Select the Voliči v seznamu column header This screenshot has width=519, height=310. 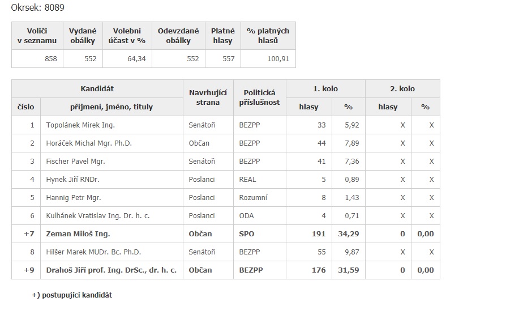tap(37, 36)
